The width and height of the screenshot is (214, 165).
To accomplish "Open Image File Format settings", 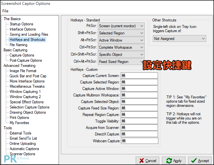I will pyautogui.click(x=23, y=71).
